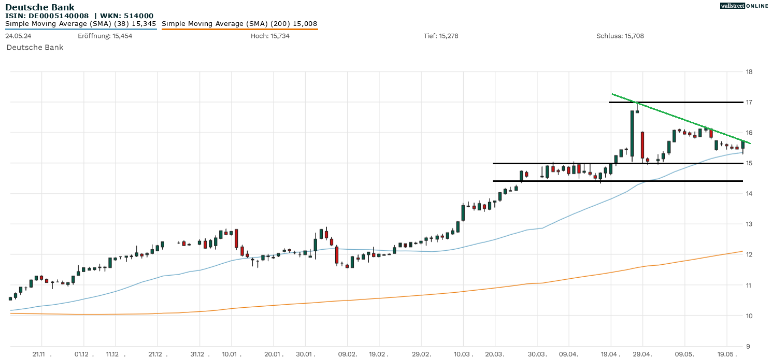
Task: Click x-axis date 01.12.
Action: (83, 354)
